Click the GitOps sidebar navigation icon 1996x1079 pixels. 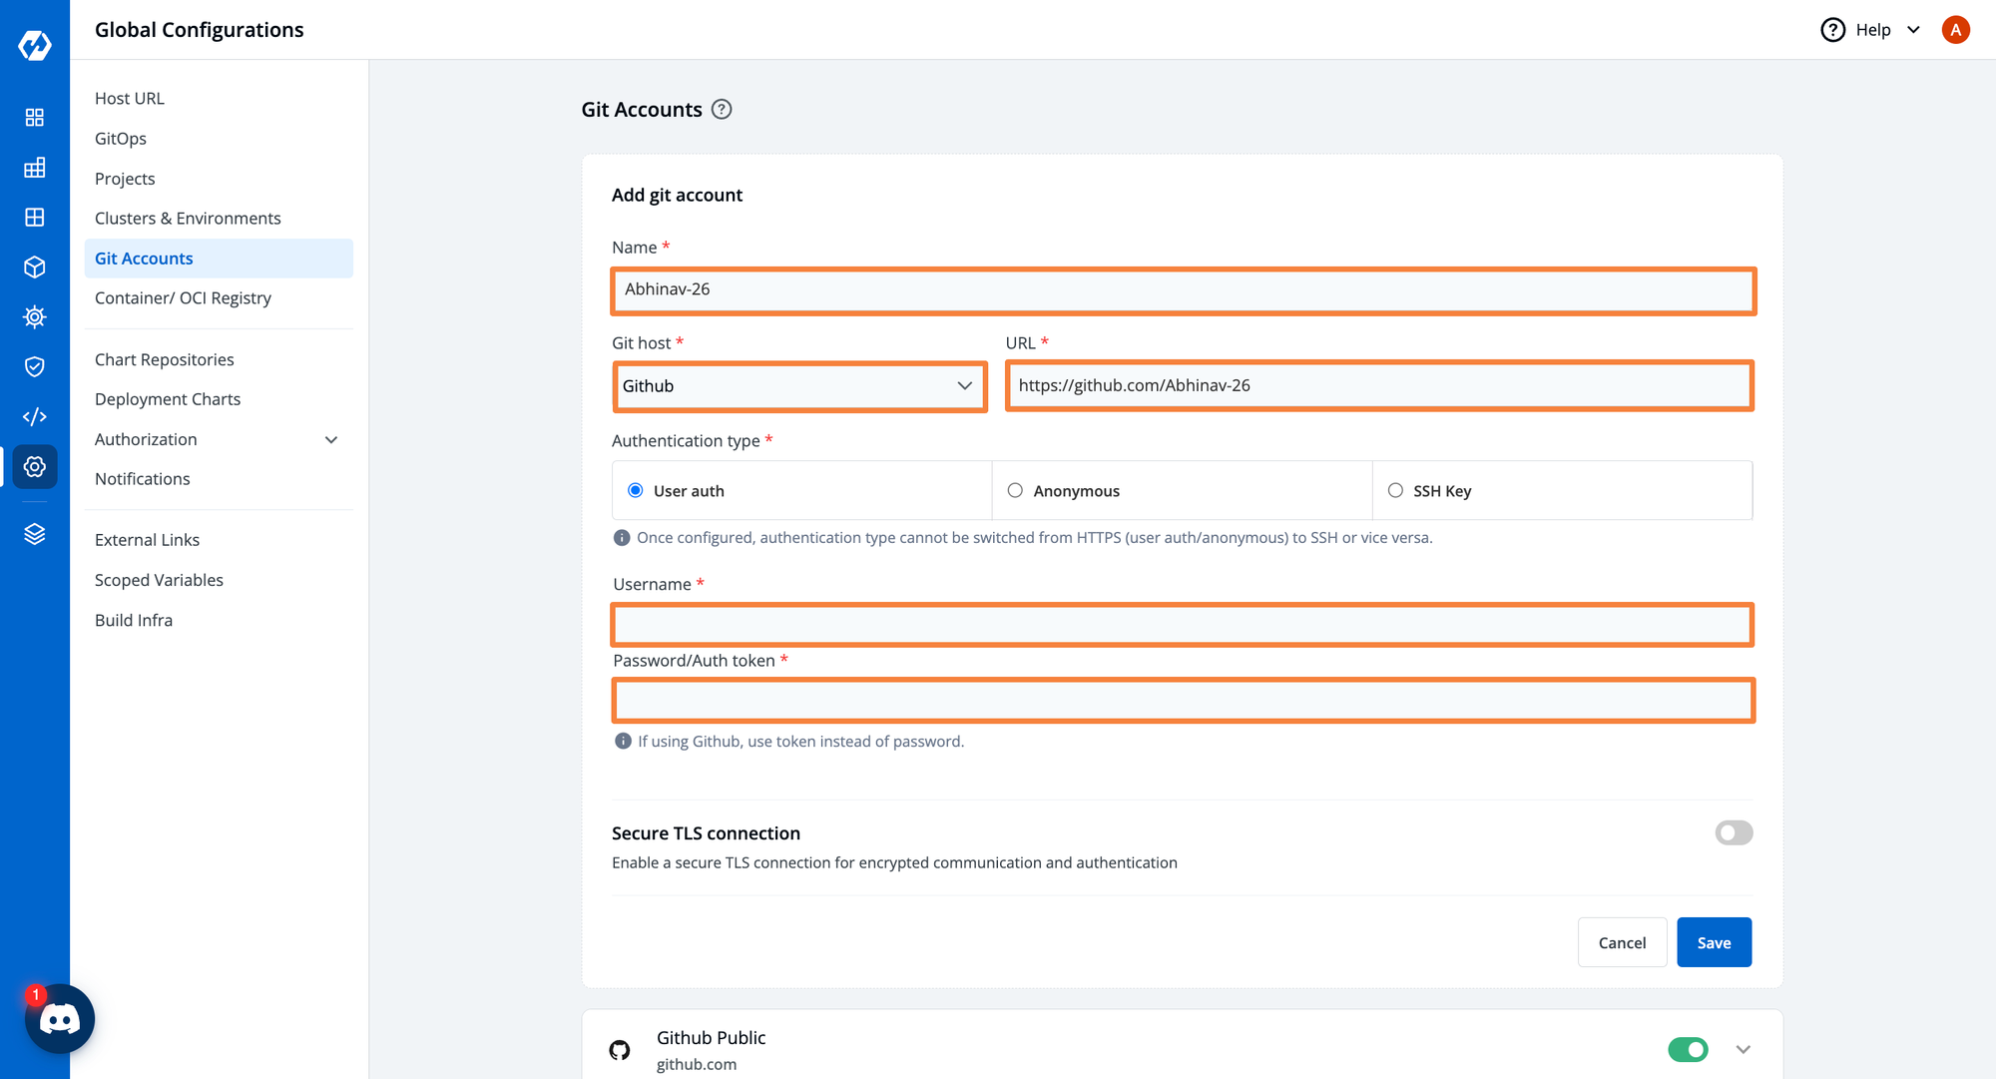[x=121, y=137]
